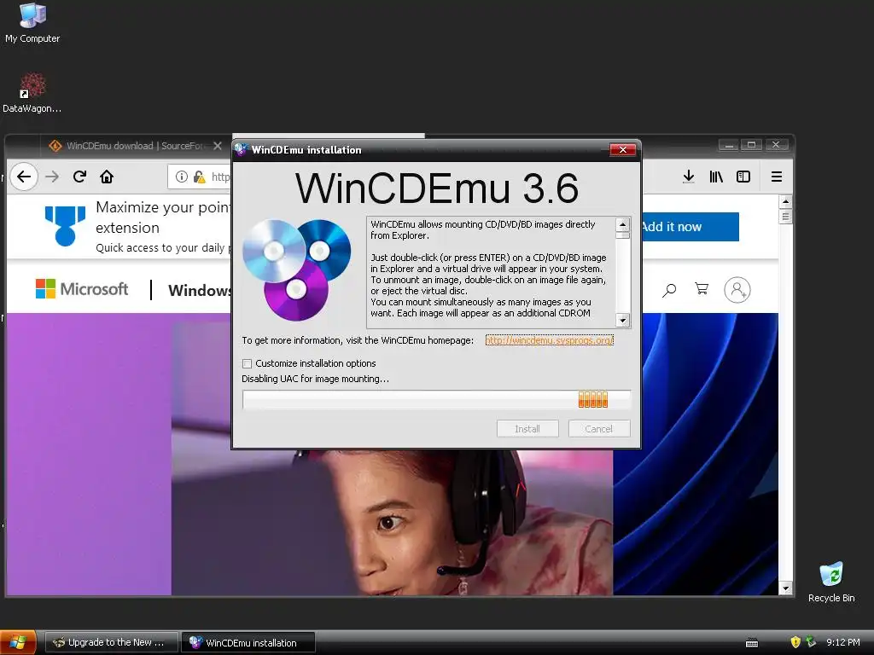Click the 9:12 PM taskbar clock
The height and width of the screenshot is (655, 874).
tap(842, 642)
